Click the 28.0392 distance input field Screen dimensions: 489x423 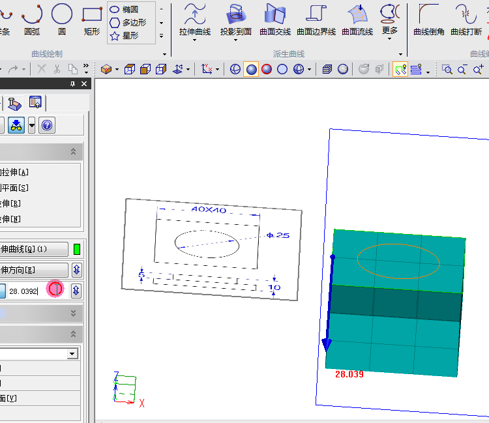pos(37,291)
